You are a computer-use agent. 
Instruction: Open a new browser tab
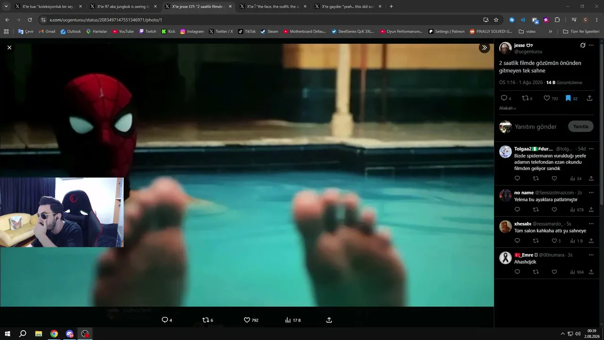[391, 7]
